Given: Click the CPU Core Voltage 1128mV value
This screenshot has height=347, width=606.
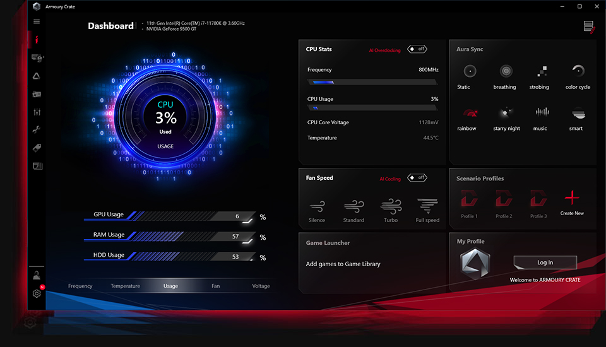Looking at the screenshot, I should [429, 122].
